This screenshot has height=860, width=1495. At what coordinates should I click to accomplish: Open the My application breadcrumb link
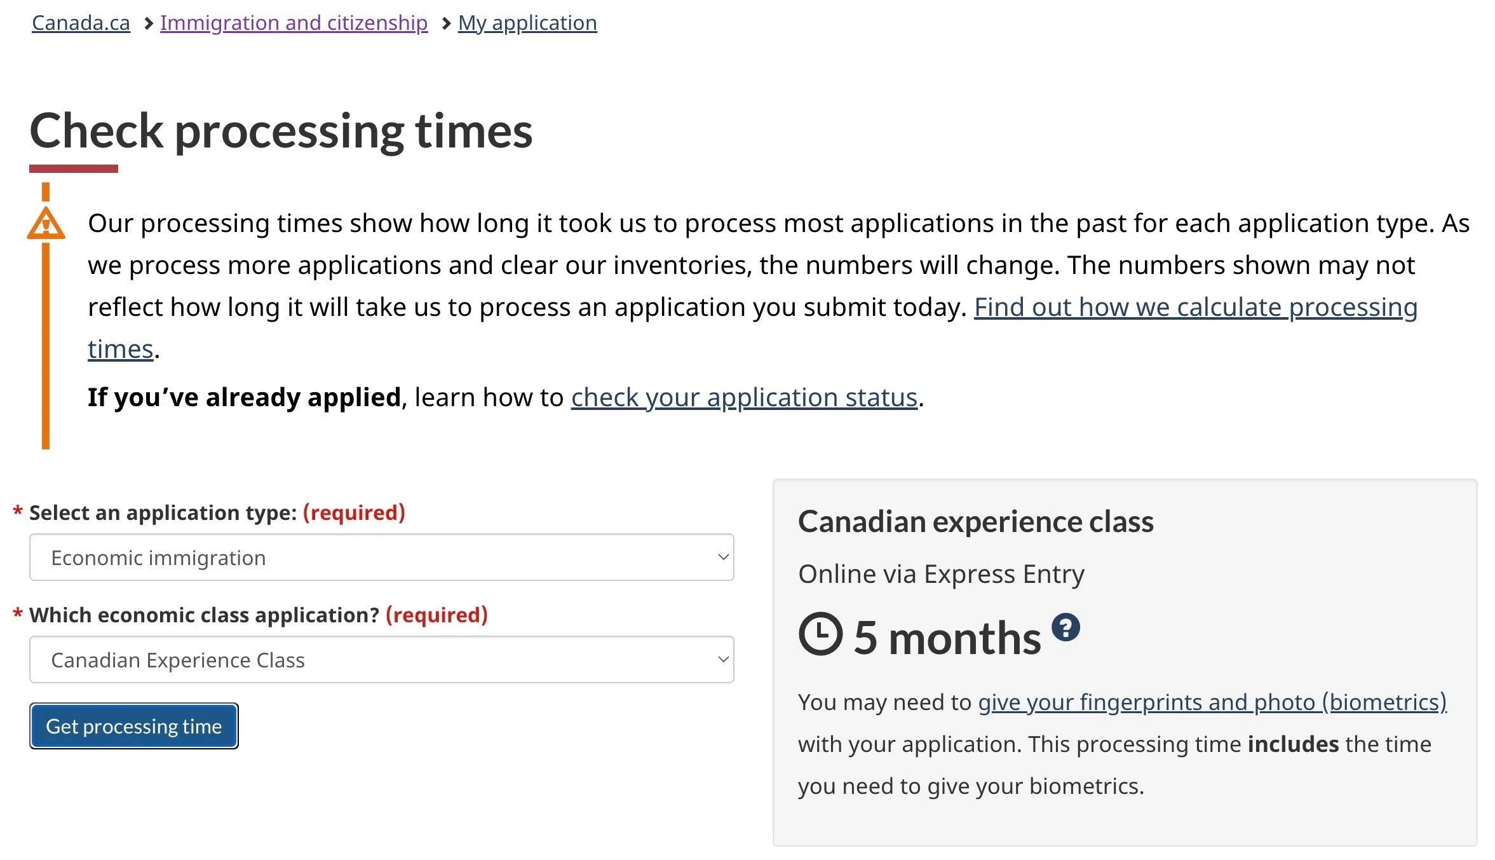(527, 23)
